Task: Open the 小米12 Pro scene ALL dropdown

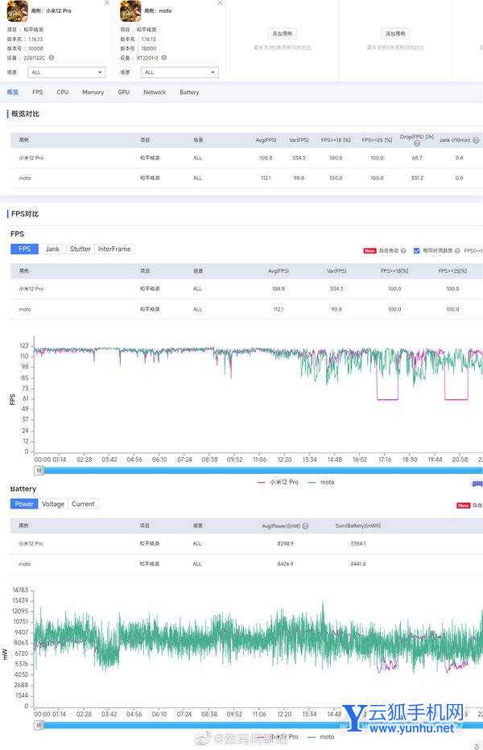Action: point(67,72)
